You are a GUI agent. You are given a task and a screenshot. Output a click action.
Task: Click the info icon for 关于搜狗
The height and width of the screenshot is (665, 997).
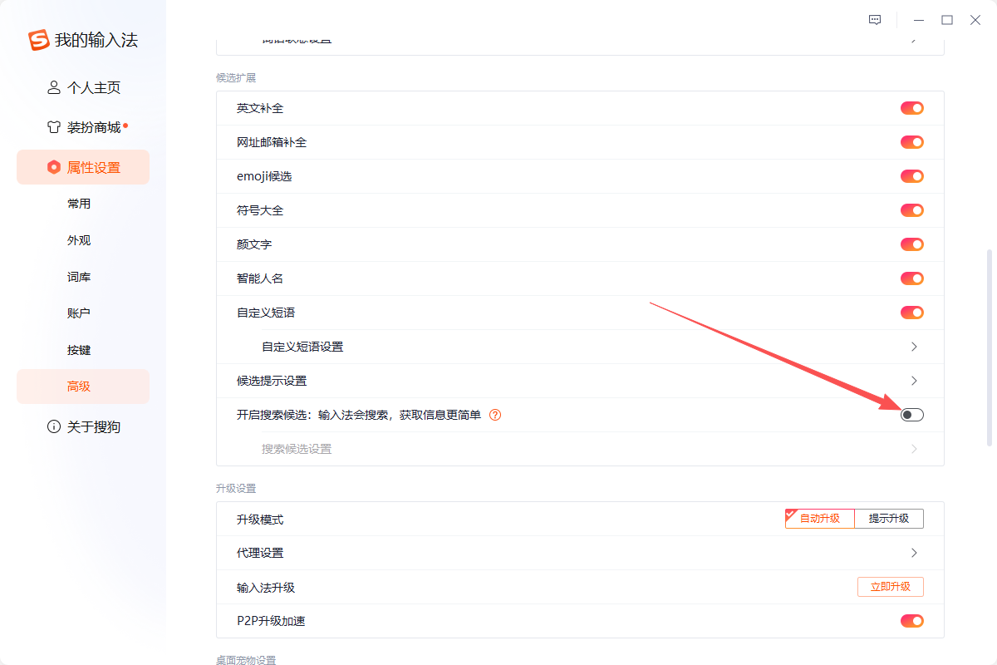[54, 426]
